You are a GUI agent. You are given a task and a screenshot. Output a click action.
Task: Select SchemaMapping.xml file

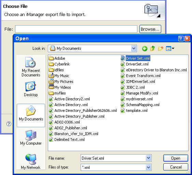coord(140,105)
